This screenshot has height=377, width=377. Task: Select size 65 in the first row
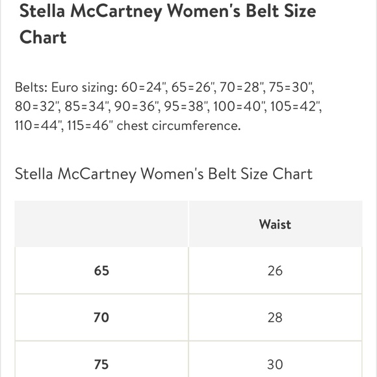(101, 270)
